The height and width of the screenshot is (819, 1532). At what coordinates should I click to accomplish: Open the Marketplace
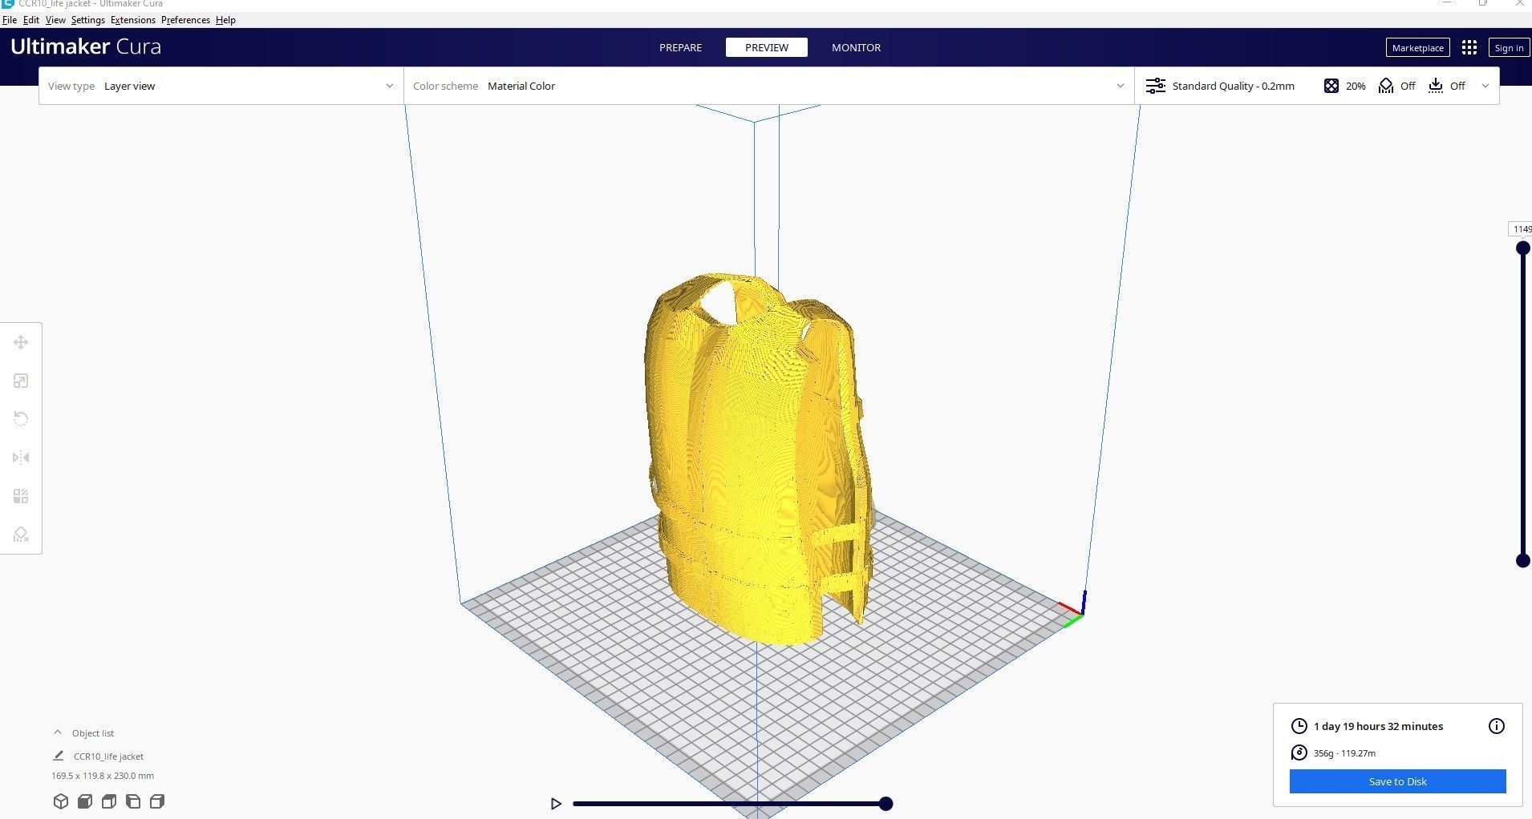pyautogui.click(x=1417, y=47)
